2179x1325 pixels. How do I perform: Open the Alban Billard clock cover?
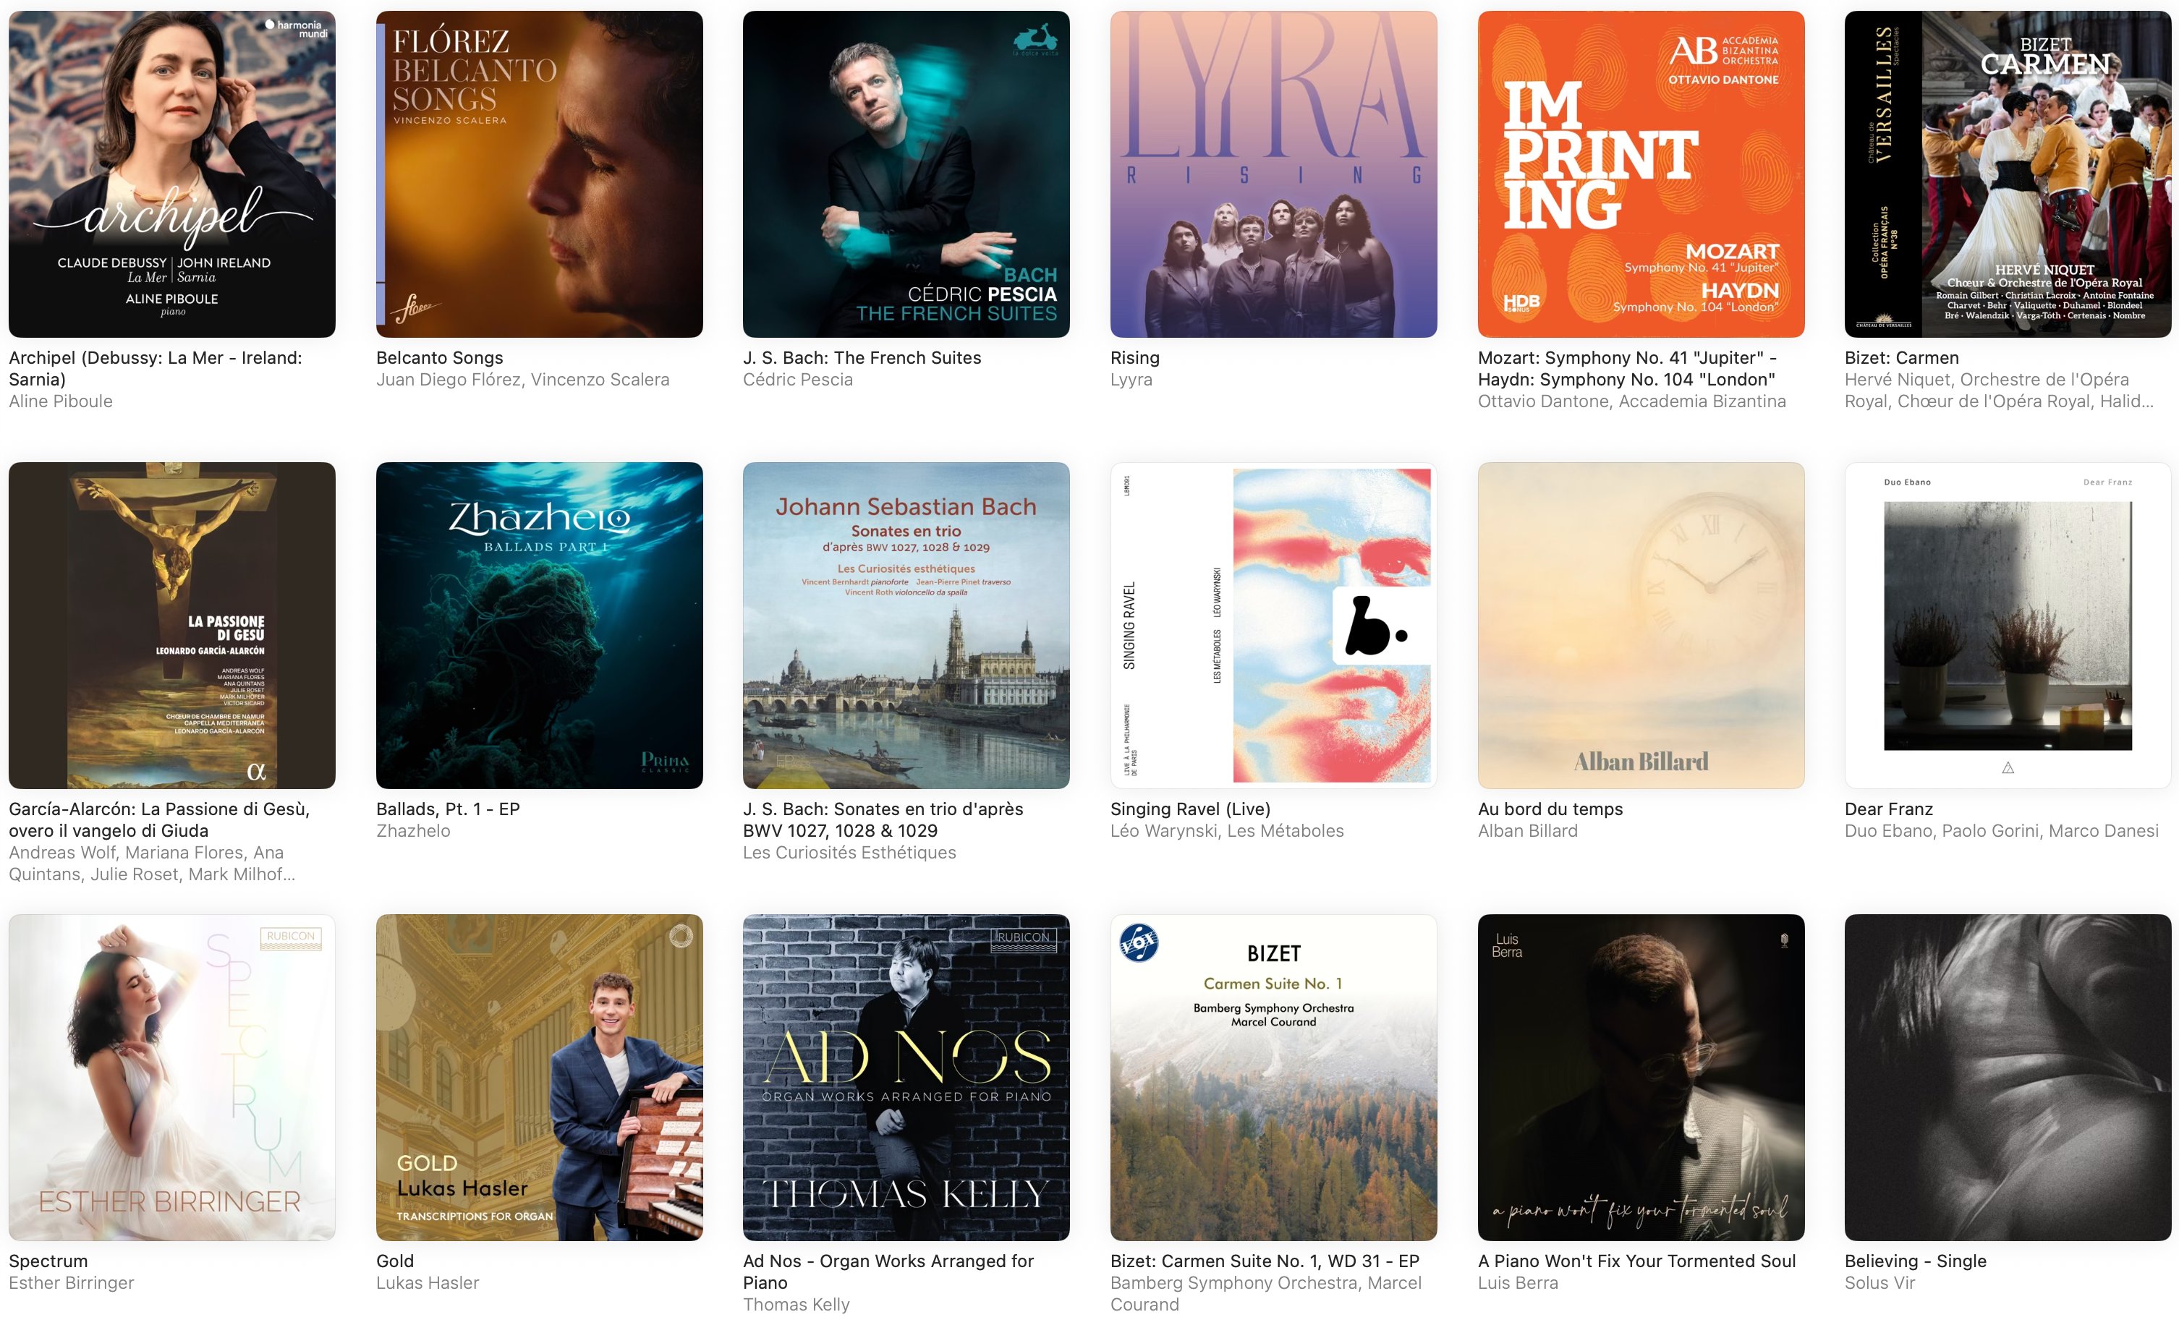[x=1641, y=626]
